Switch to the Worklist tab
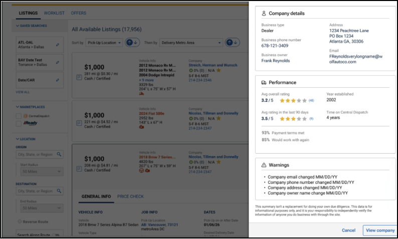The height and width of the screenshot is (239, 398). coord(53,13)
